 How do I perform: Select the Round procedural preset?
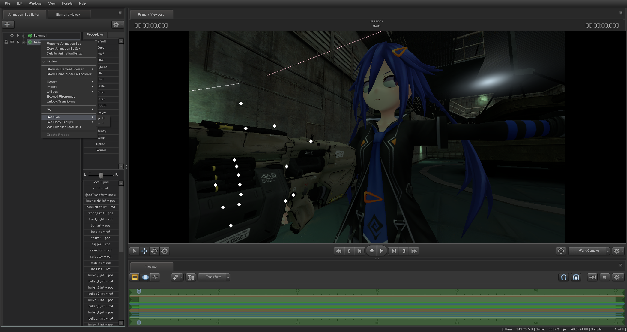[x=101, y=150]
